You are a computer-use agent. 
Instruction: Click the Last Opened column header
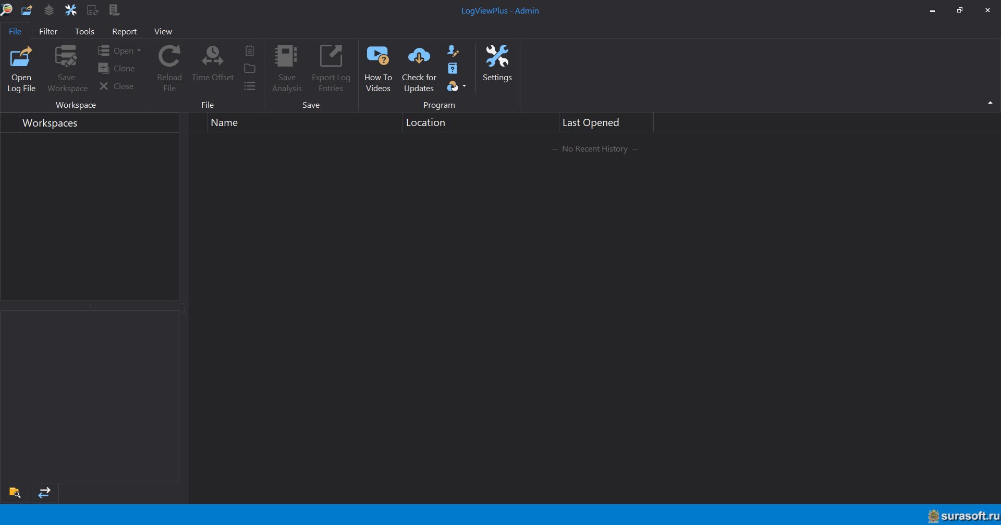coord(606,122)
